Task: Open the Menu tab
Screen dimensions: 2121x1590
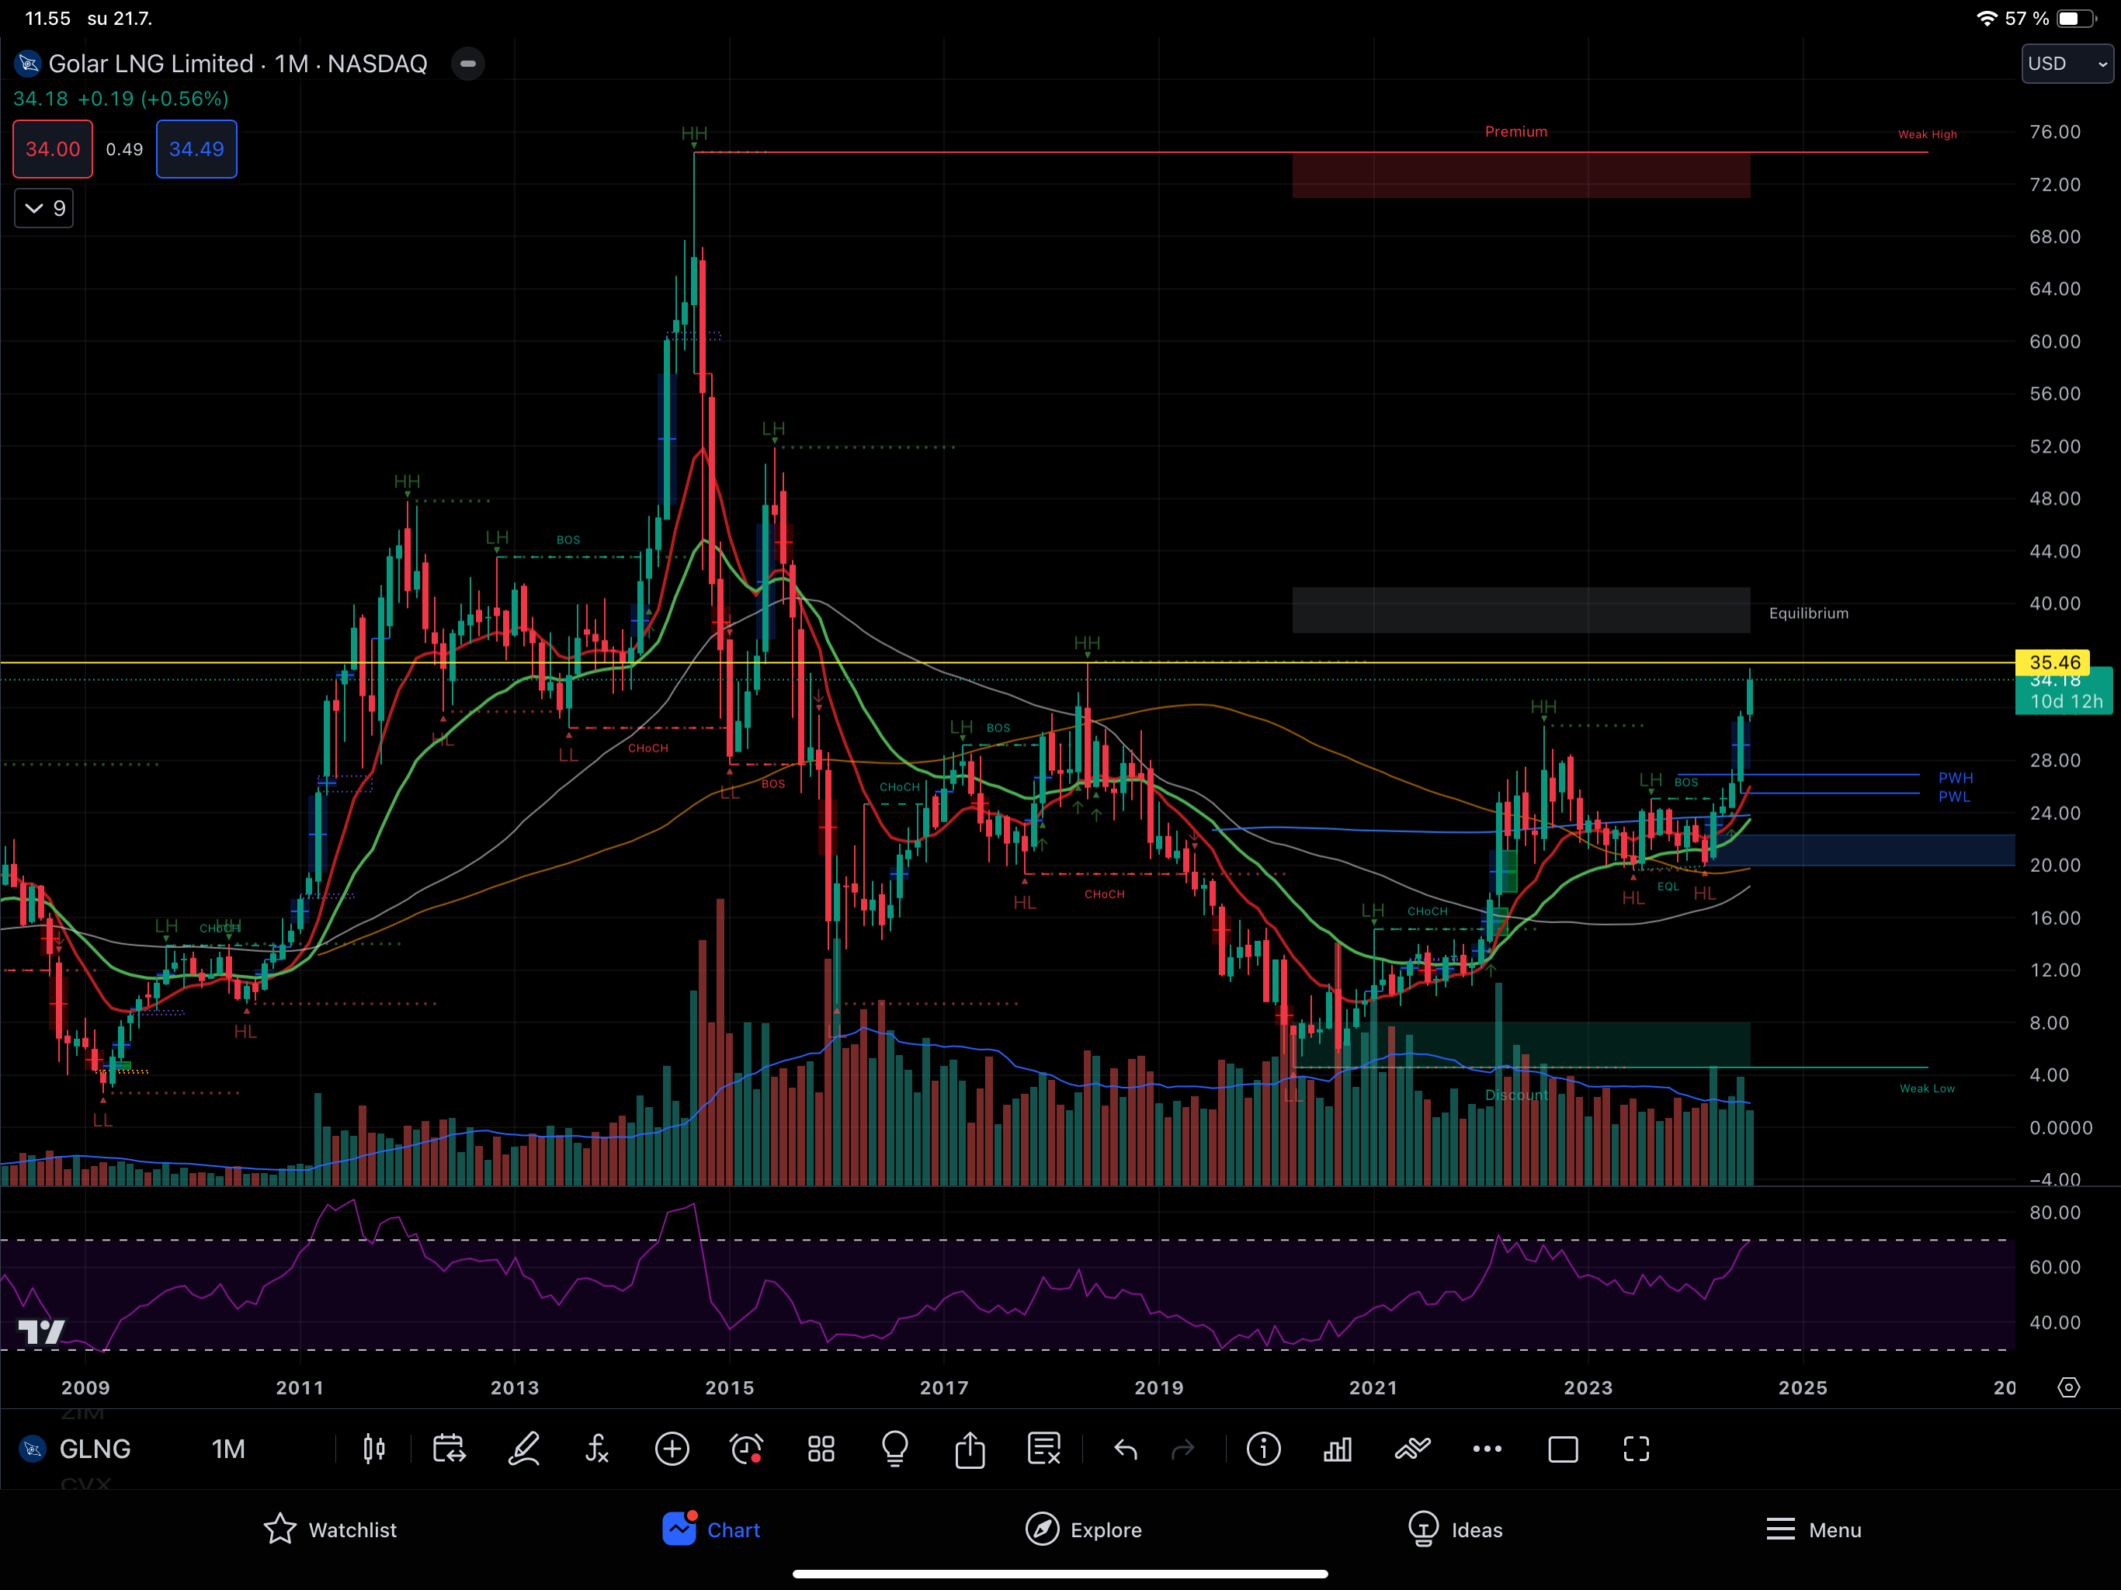Action: coord(1814,1529)
